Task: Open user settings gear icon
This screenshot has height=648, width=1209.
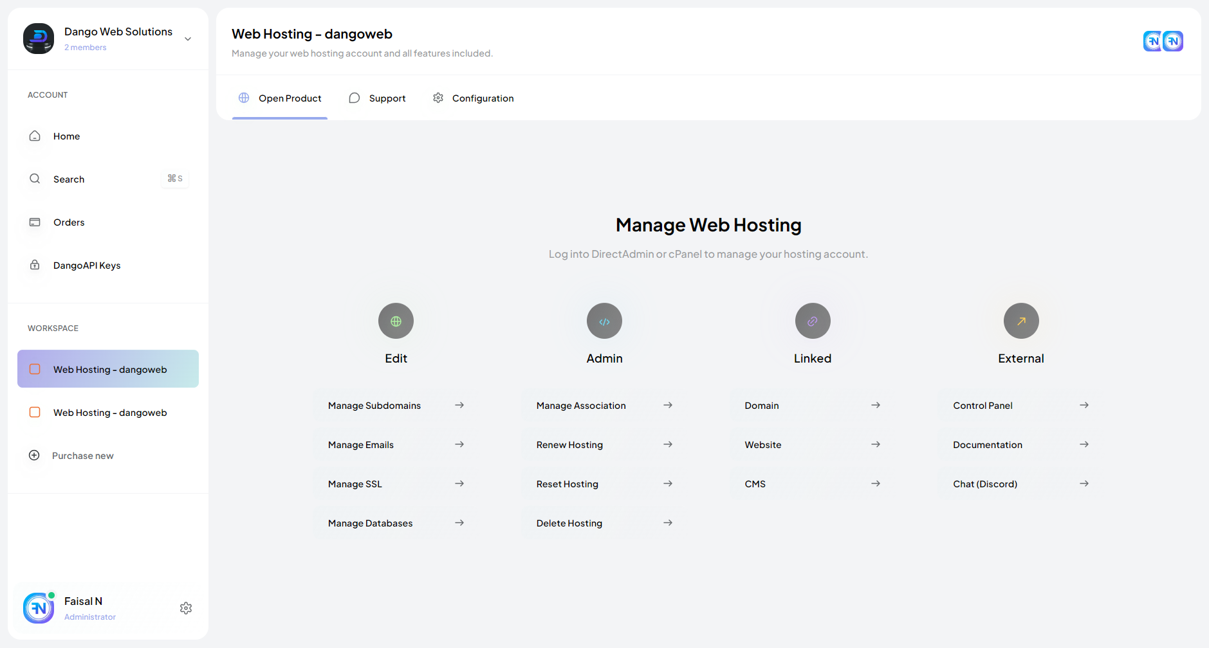Action: (x=186, y=608)
